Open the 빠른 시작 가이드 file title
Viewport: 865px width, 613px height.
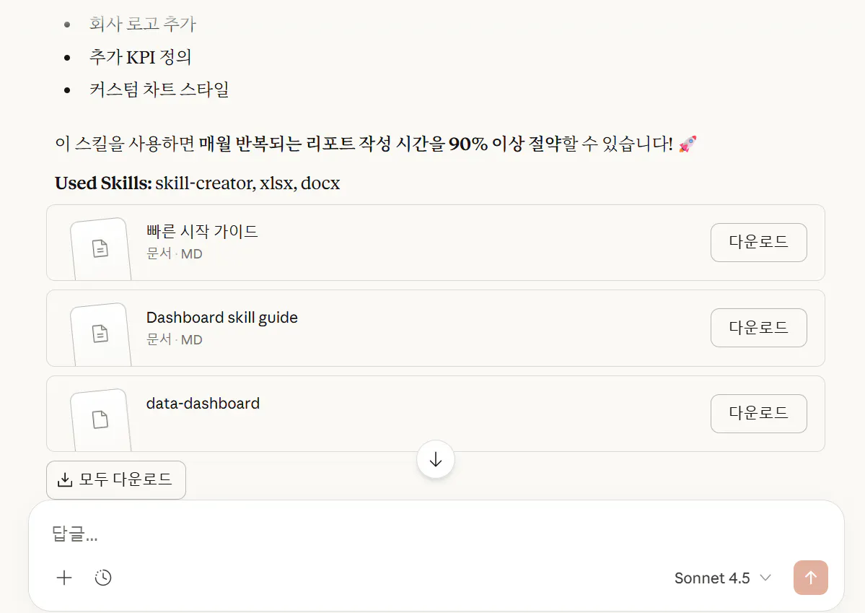(202, 232)
